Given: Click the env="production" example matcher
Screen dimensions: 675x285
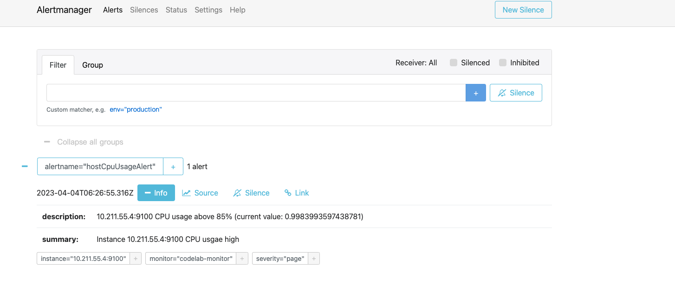Looking at the screenshot, I should click(x=136, y=110).
